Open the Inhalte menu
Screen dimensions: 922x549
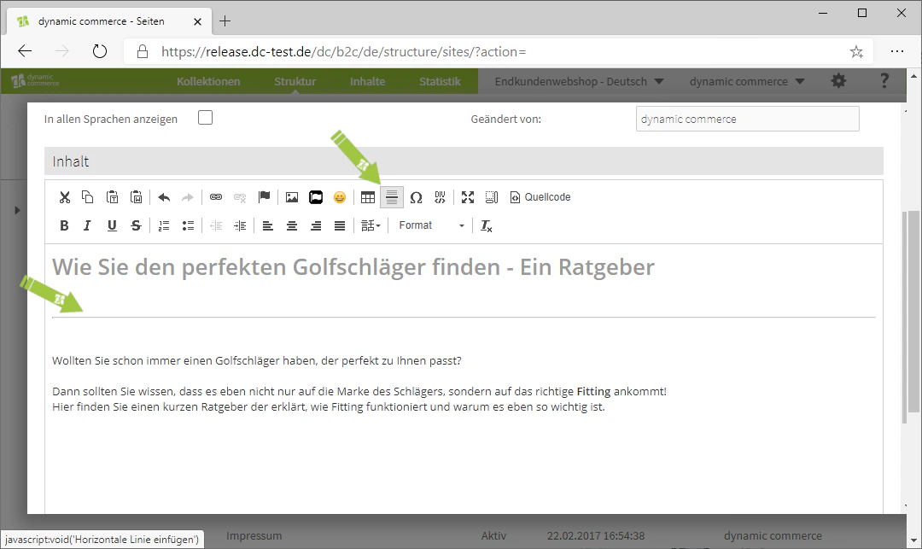pos(367,82)
